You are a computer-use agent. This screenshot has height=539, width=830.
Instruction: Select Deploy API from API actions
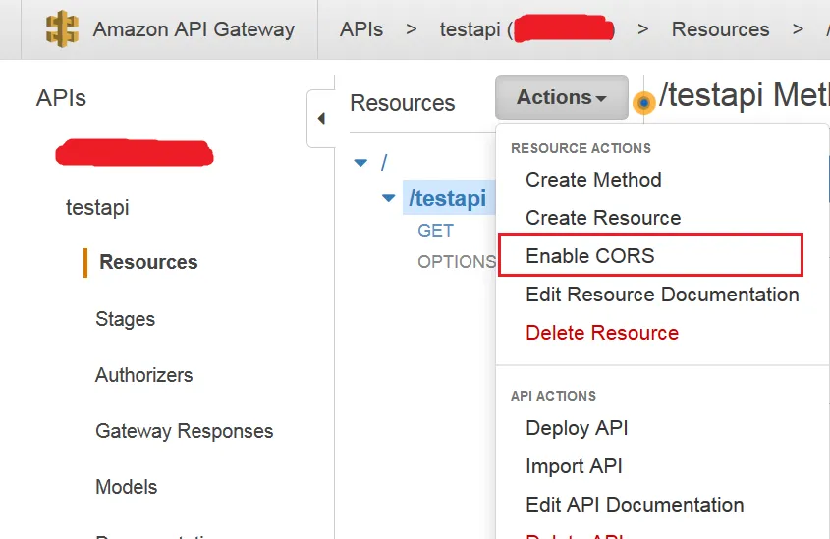577,428
